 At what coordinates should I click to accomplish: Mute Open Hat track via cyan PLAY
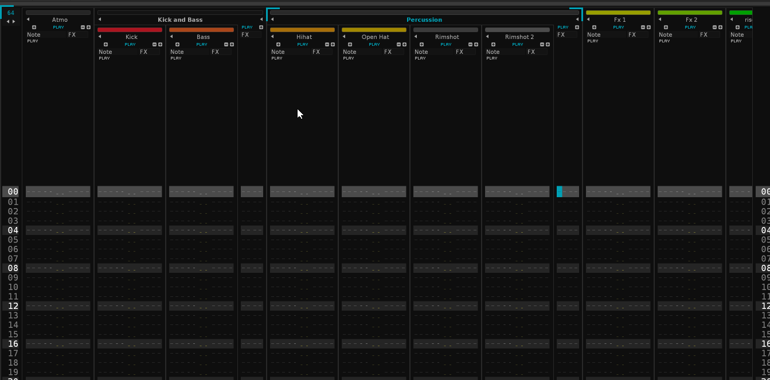coord(374,44)
